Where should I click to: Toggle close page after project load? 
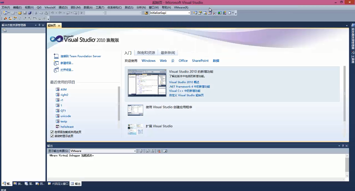point(52,132)
